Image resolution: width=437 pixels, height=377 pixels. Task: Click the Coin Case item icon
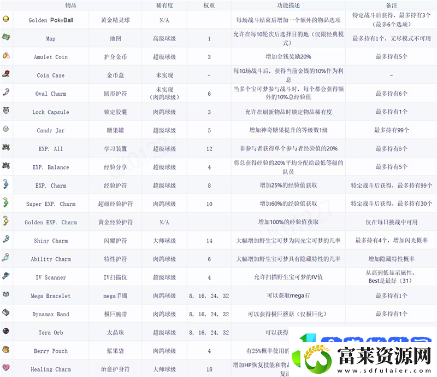[x=6, y=74]
